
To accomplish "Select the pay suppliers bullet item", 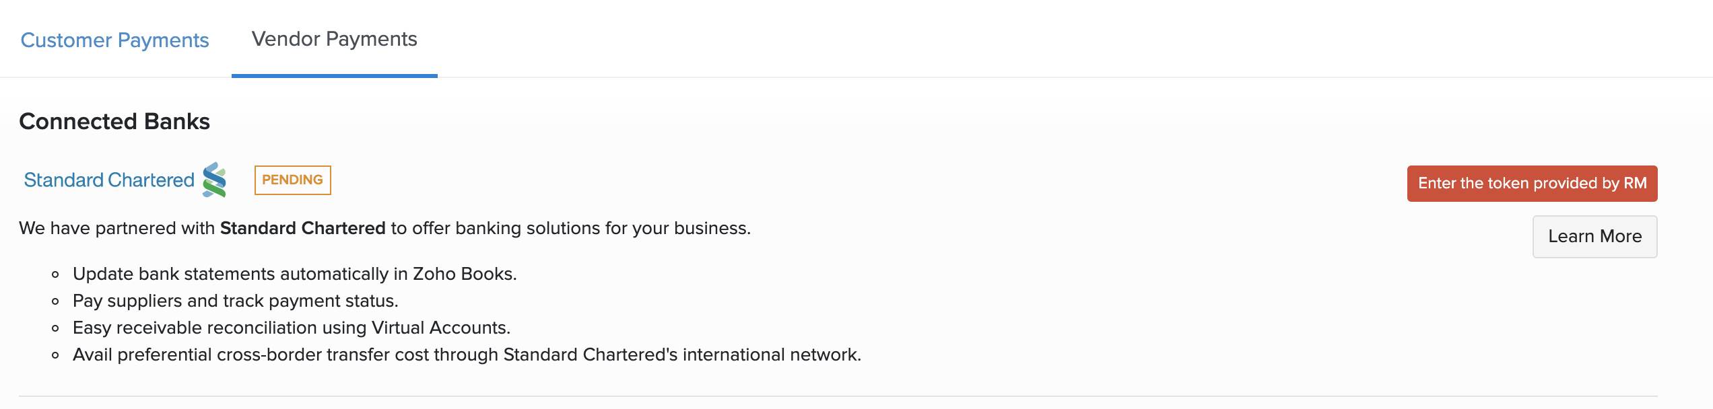I will (236, 301).
